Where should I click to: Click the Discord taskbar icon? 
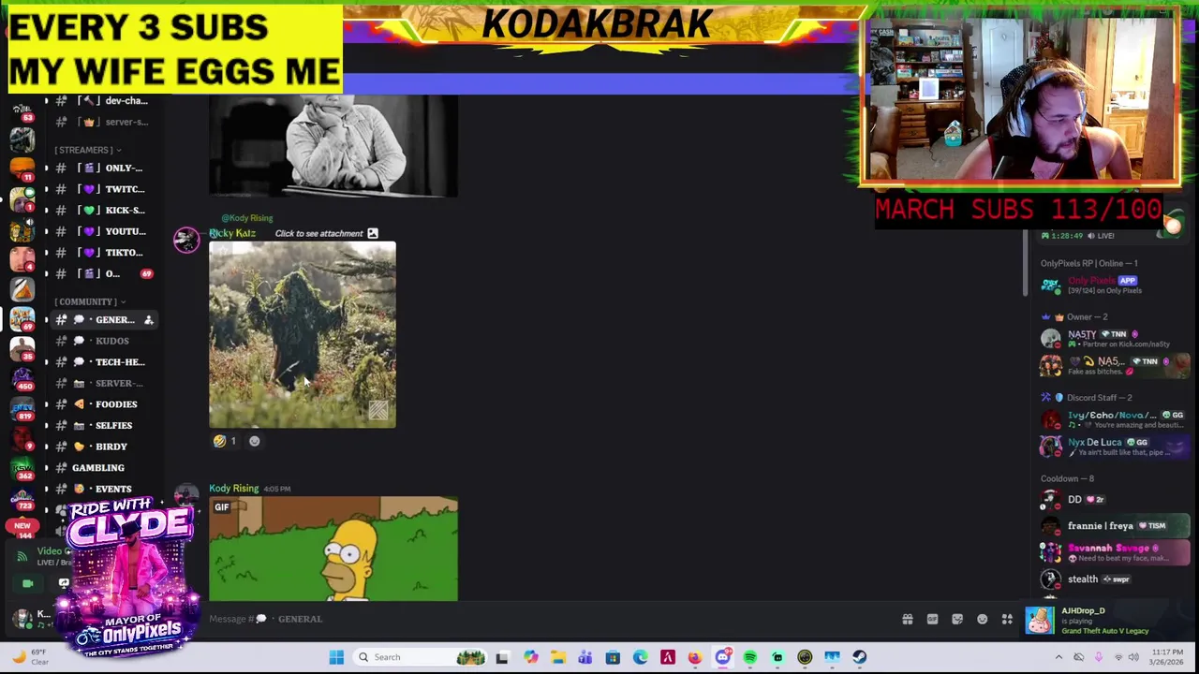(x=722, y=657)
